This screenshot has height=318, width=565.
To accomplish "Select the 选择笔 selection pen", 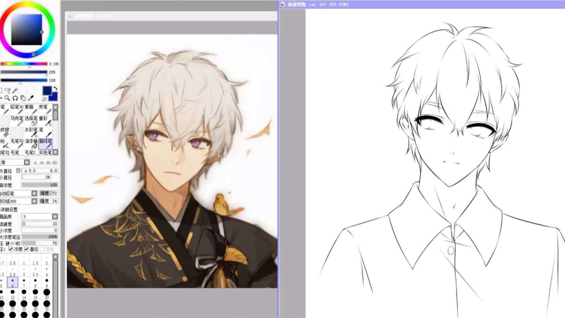I will tap(31, 121).
